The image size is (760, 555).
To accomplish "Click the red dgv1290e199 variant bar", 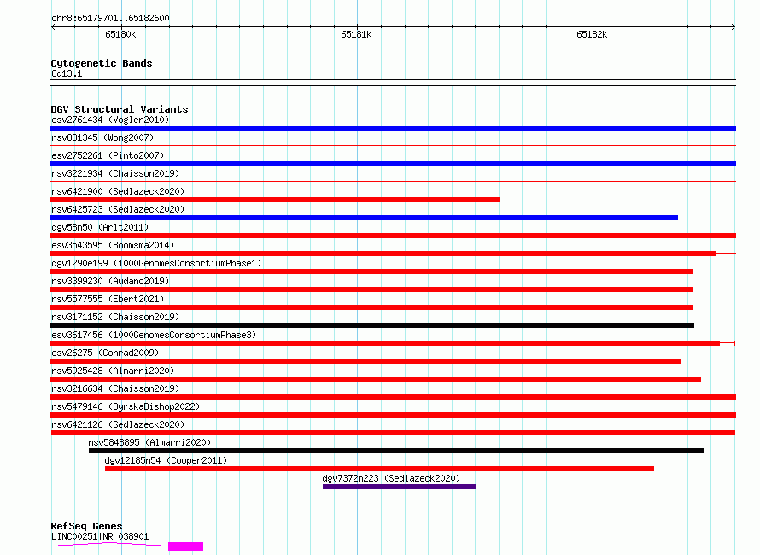I will [371, 272].
